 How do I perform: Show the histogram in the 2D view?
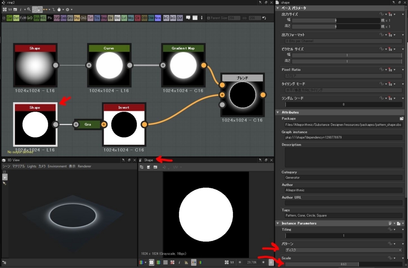[186, 262]
